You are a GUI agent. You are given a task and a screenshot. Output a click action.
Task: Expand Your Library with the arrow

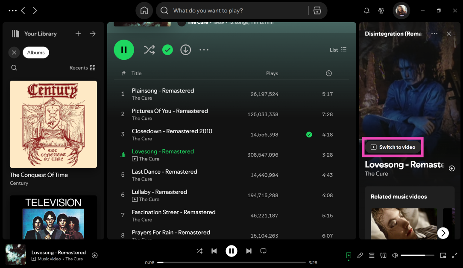tap(93, 34)
